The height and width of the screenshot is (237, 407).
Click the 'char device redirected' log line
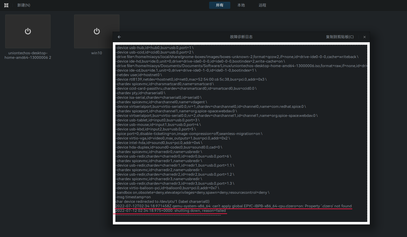click(162, 202)
